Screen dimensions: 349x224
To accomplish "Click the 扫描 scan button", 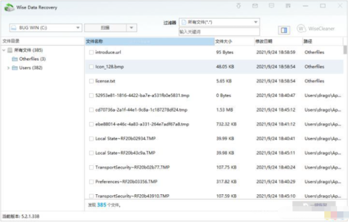I will 106,28.
